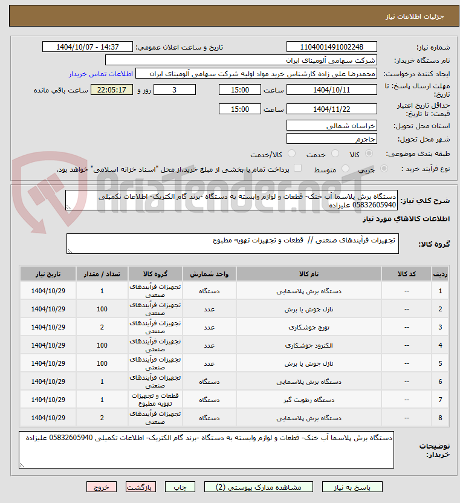
Task: Click the جزئیات اطلاعات نیاز page title
Action: tap(415, 16)
